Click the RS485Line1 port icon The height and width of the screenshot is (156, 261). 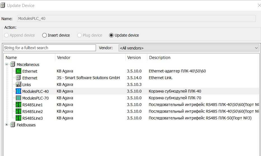18,105
